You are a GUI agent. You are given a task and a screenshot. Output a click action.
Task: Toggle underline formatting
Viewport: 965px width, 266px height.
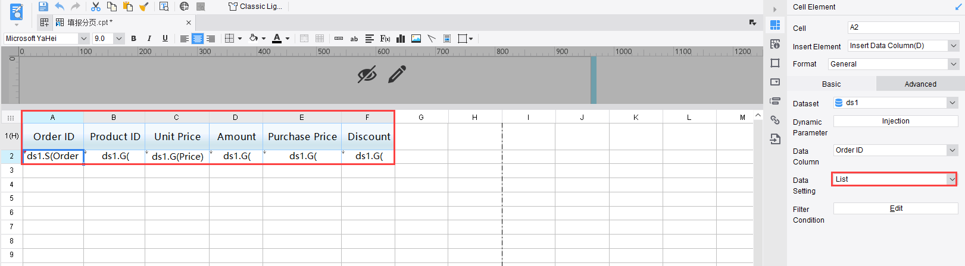(x=165, y=39)
